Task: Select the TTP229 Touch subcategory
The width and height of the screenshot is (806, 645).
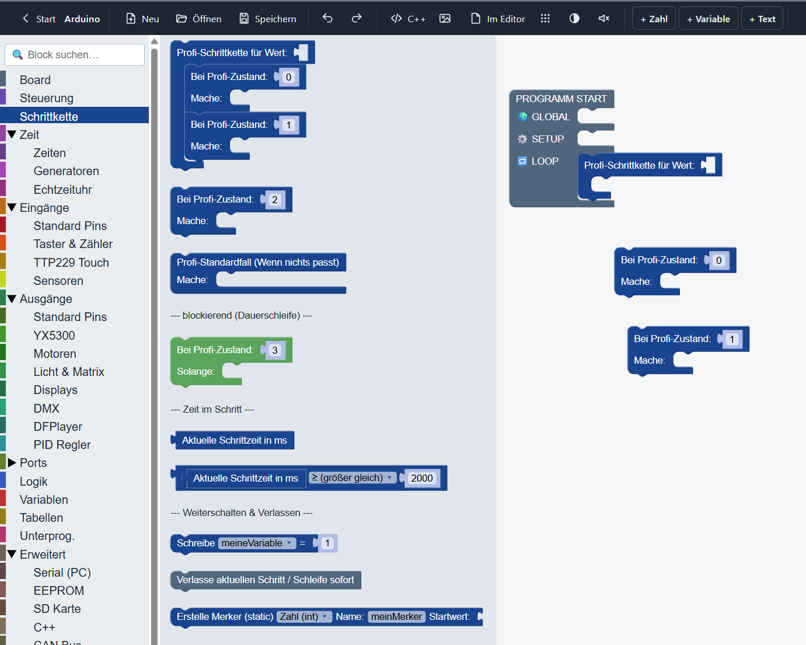Action: click(75, 262)
